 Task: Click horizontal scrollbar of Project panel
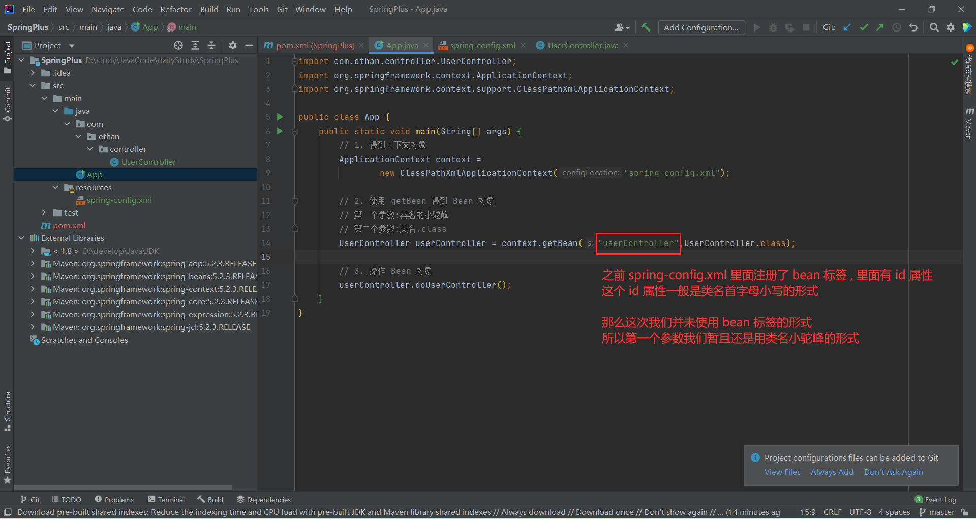pyautogui.click(x=124, y=487)
